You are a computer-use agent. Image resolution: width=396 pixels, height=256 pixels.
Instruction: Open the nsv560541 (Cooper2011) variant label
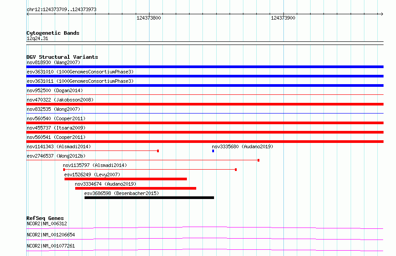pyautogui.click(x=56, y=137)
